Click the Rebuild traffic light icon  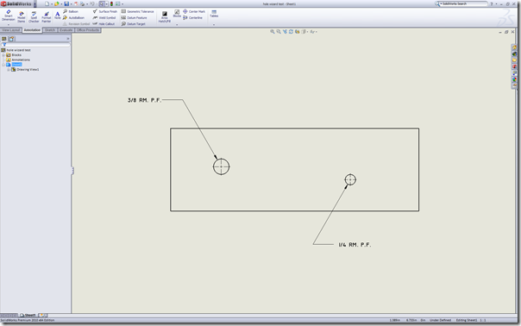111,3
